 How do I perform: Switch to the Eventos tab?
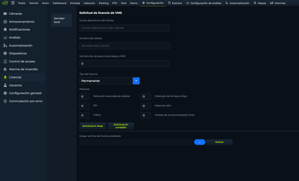tap(175, 3)
